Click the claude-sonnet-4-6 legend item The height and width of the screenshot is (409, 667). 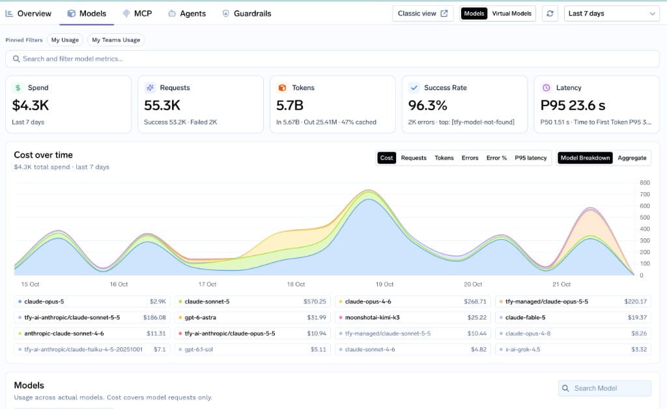coord(412,350)
